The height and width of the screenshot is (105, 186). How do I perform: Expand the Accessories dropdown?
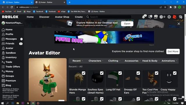(x=133, y=61)
